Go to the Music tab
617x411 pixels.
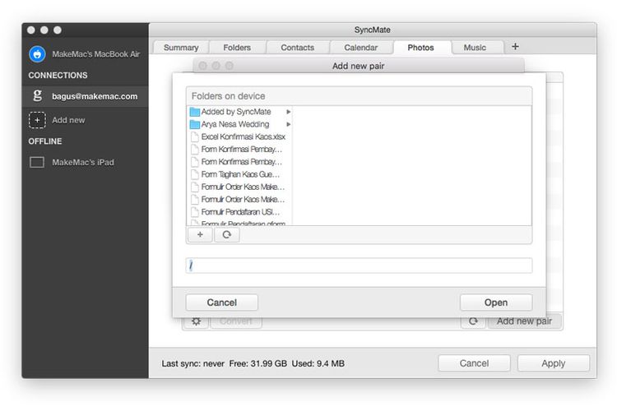coord(475,47)
